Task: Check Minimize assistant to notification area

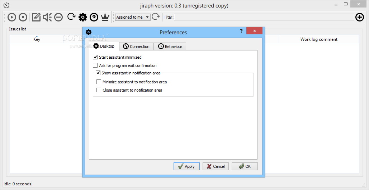Action: pos(99,82)
